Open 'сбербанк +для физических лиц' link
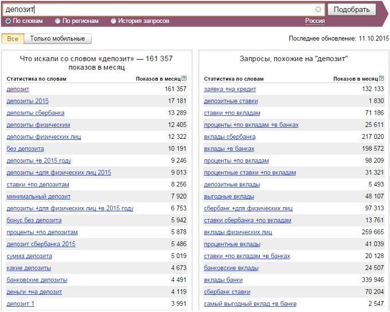The image size is (390, 312). (x=248, y=209)
